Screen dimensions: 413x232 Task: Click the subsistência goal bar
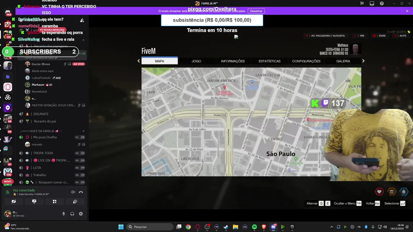tap(212, 20)
